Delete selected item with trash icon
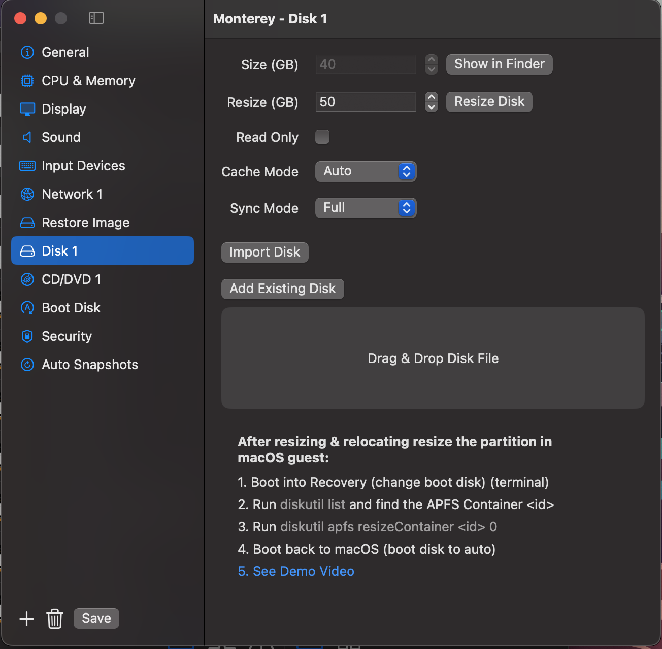Image resolution: width=662 pixels, height=649 pixels. point(55,619)
